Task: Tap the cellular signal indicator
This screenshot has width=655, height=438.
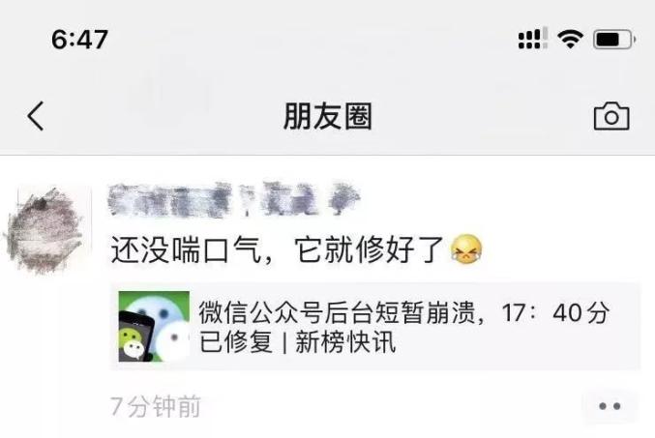Action: [532, 39]
